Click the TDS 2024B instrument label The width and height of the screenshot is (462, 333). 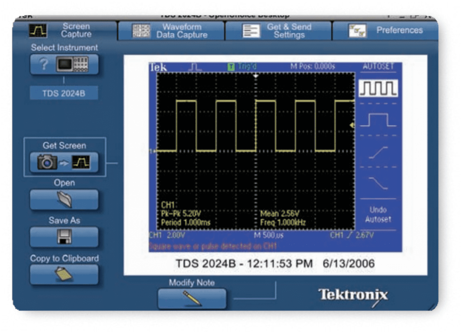pyautogui.click(x=64, y=93)
